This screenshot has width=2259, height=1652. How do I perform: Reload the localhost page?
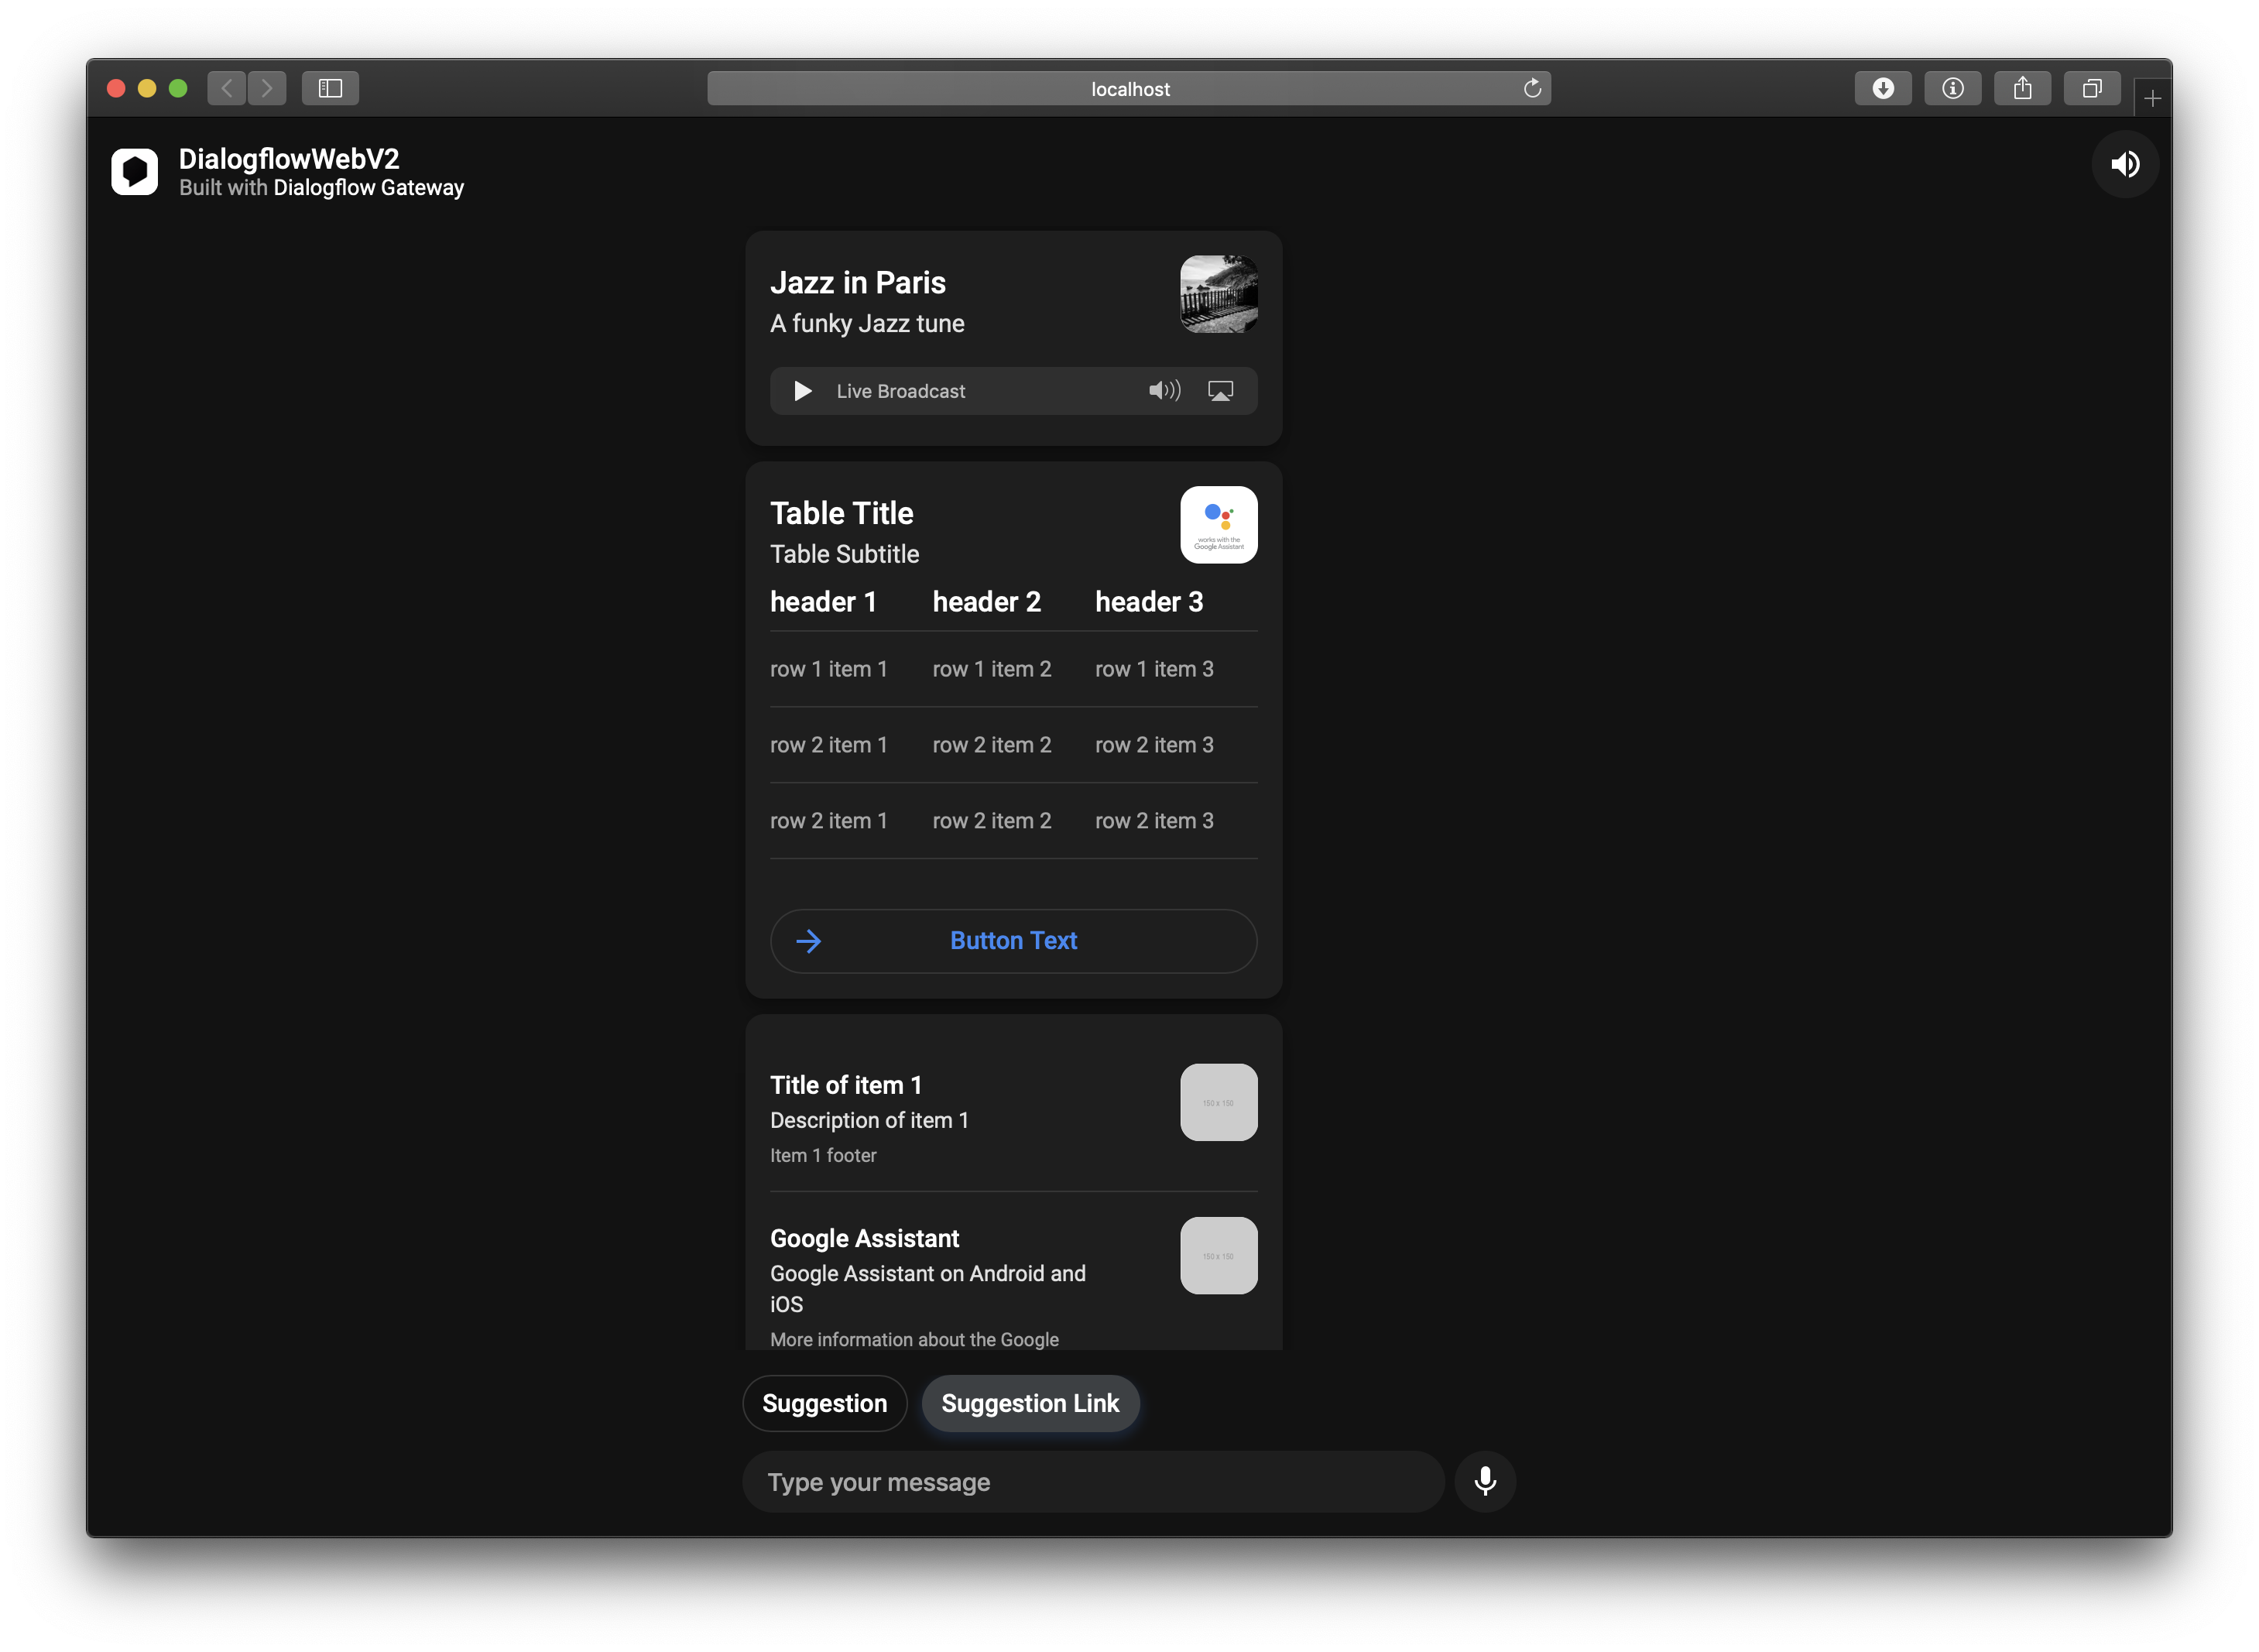click(x=1532, y=89)
